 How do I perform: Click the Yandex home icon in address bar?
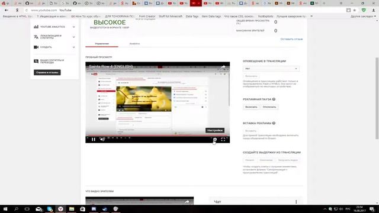(17, 10)
